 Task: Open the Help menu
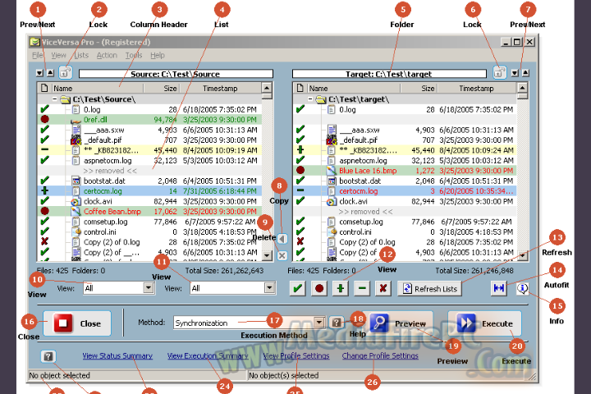tap(158, 56)
